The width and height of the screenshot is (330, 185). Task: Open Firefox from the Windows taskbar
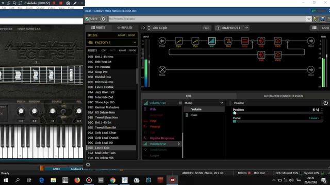point(77,180)
